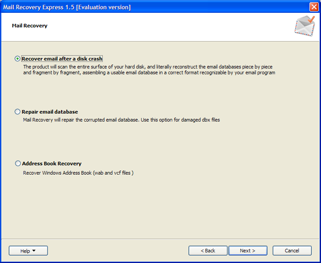The image size is (321, 263).
Task: Click the wab and vcf files description
Action: (x=78, y=173)
